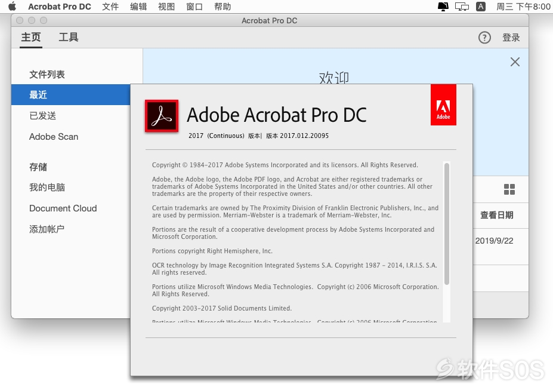The width and height of the screenshot is (553, 387).
Task: Click the 2019/9/22 date entry
Action: pyautogui.click(x=494, y=241)
